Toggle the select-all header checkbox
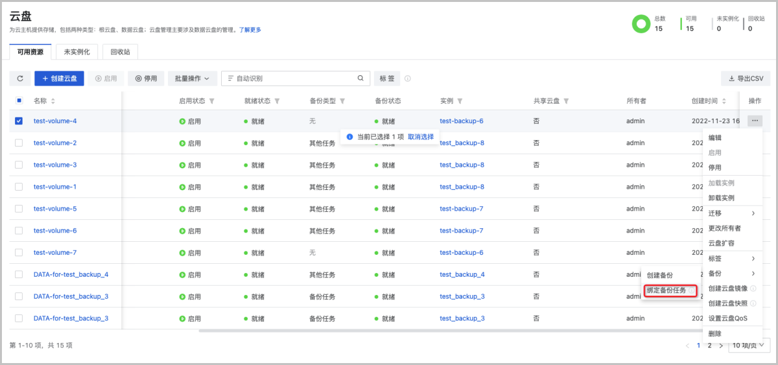This screenshot has width=778, height=365. click(x=19, y=101)
